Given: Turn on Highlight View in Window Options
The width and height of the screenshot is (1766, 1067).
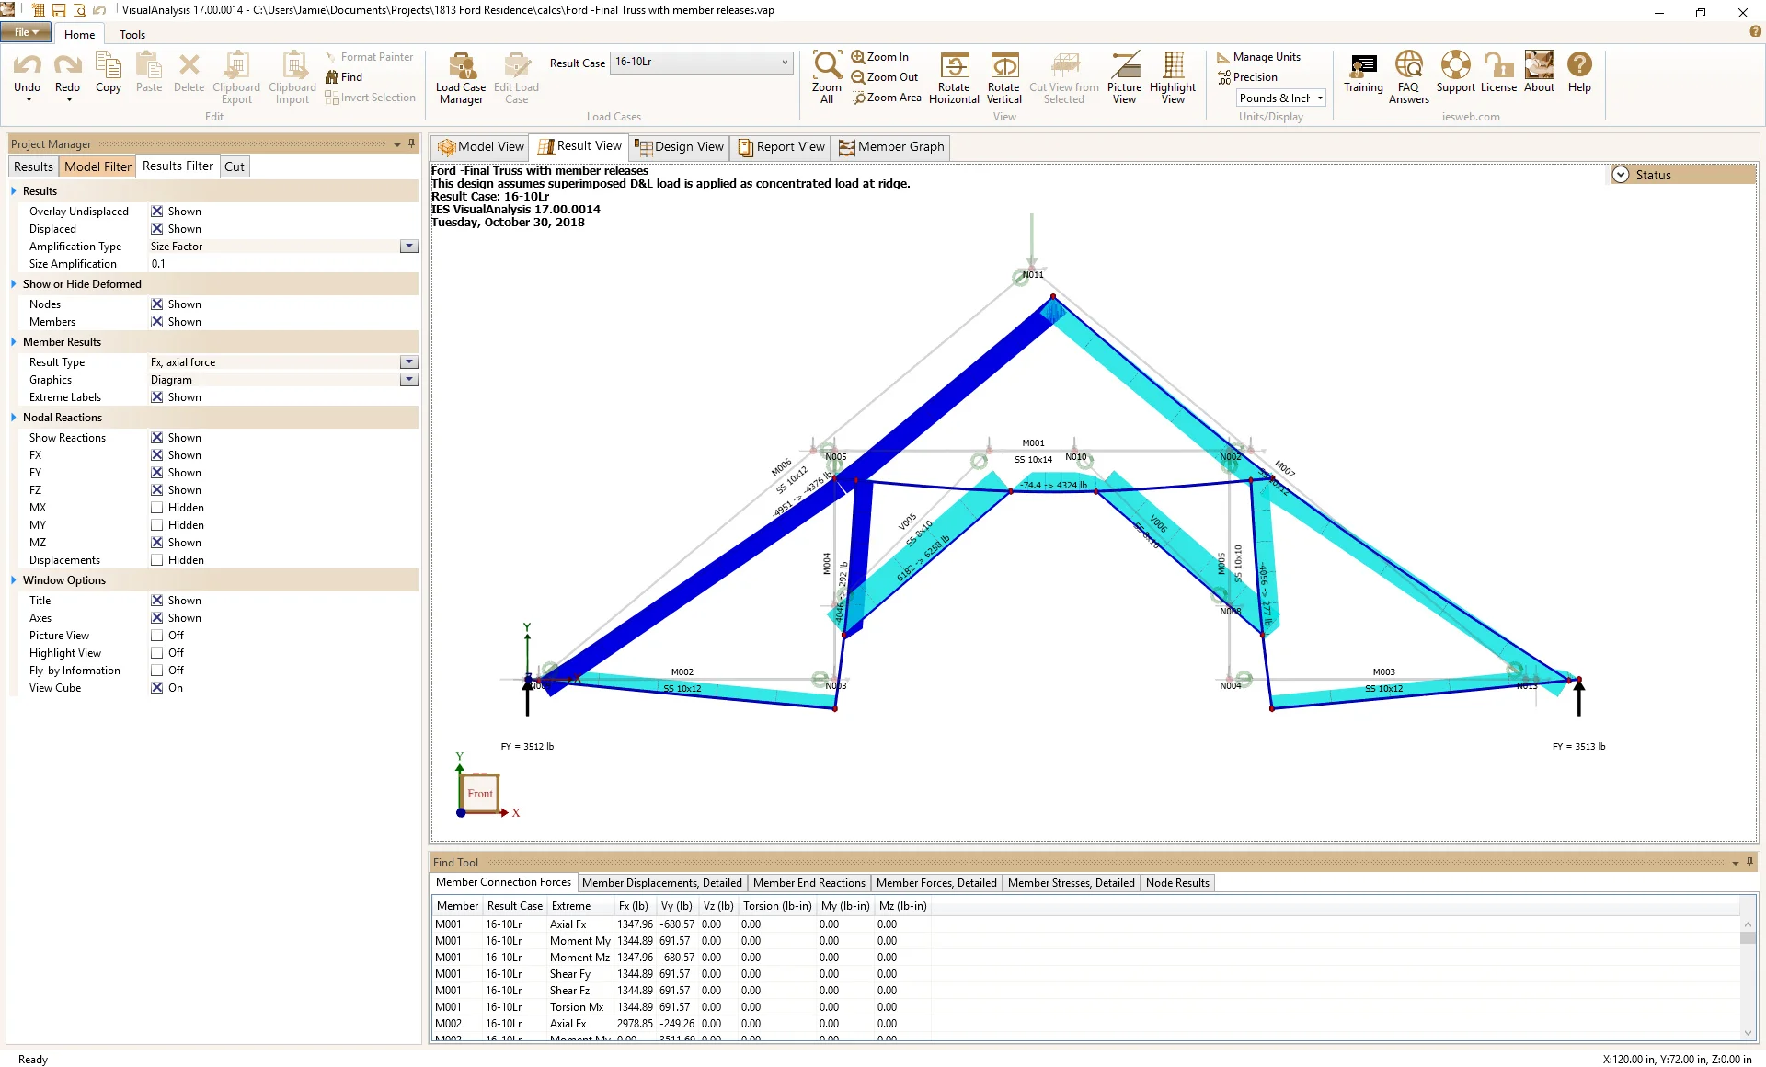Looking at the screenshot, I should (157, 652).
